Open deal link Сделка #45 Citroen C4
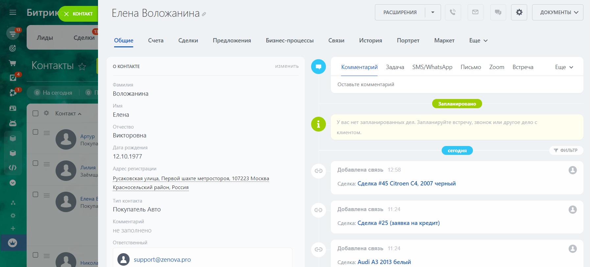590x267 pixels. [x=406, y=183]
